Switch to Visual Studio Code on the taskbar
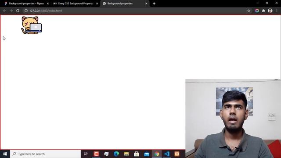281x158 pixels. [x=167, y=154]
